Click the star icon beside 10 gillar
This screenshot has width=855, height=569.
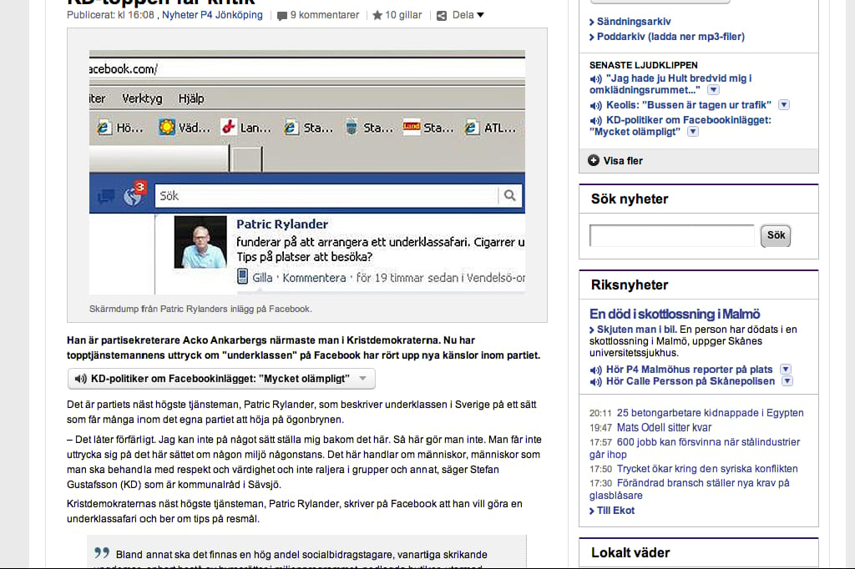pos(377,15)
